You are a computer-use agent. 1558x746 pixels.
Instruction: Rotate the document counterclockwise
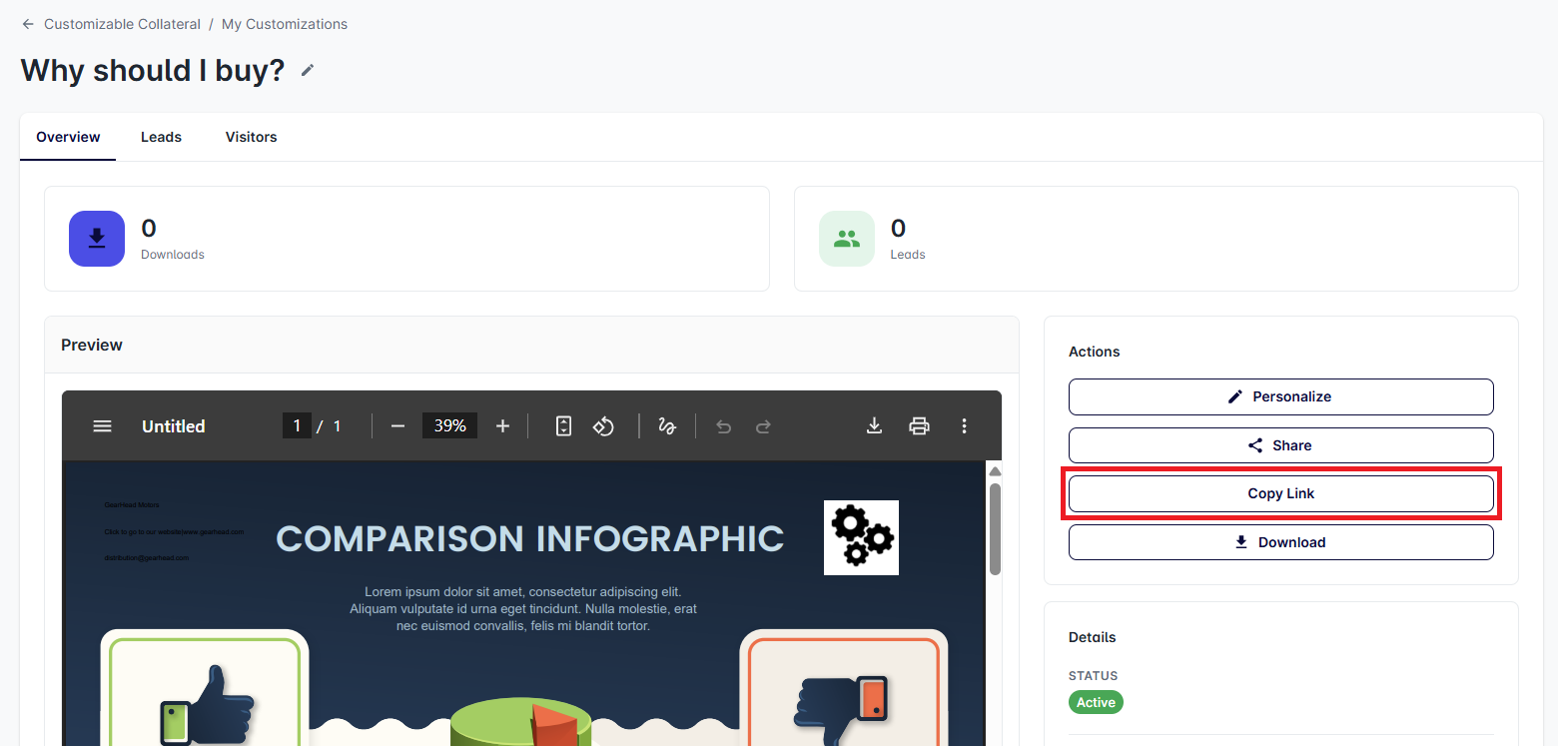tap(603, 426)
